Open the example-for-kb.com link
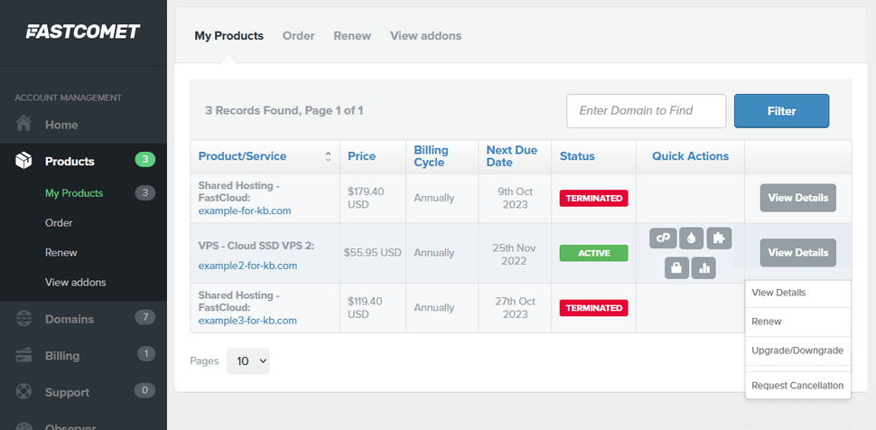The width and height of the screenshot is (876, 430). tap(245, 211)
